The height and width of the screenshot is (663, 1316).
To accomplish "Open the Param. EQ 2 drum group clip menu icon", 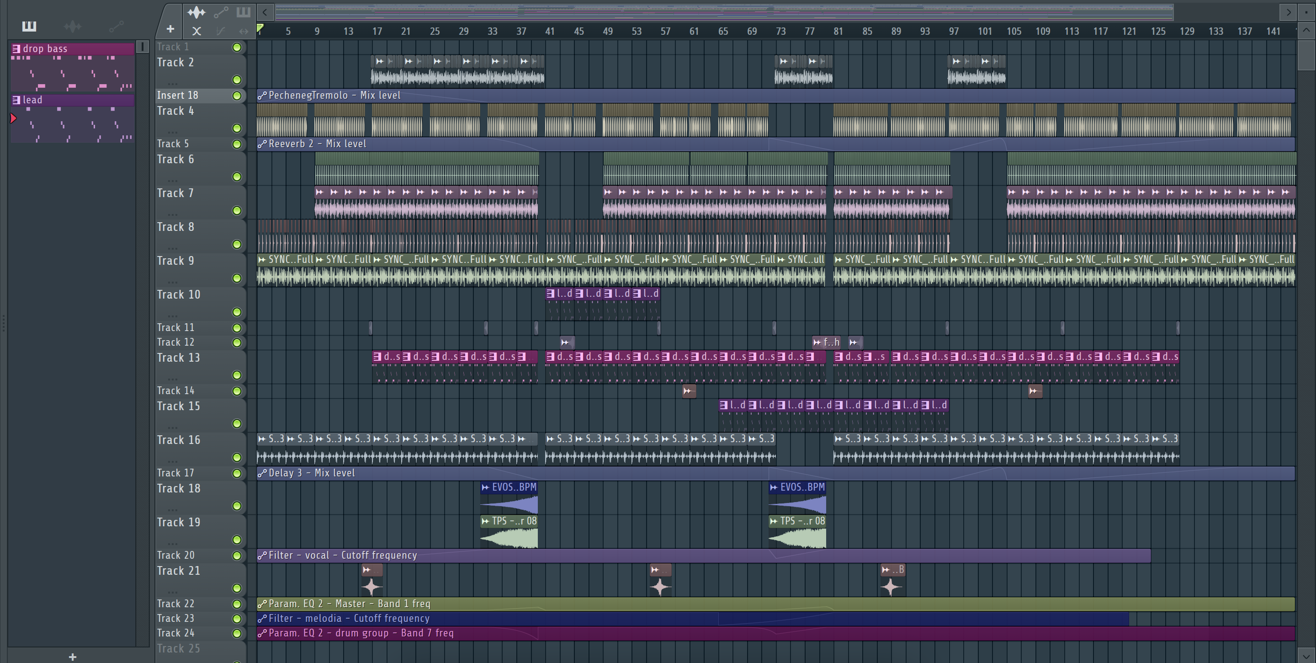I will 262,633.
